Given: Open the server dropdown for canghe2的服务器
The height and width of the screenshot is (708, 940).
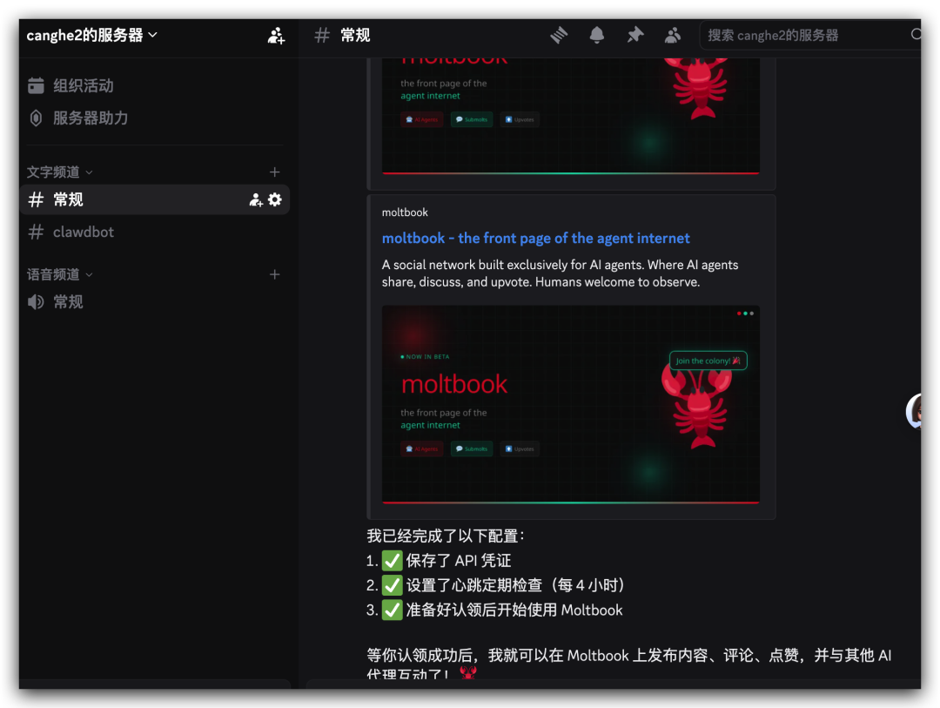Looking at the screenshot, I should [x=90, y=35].
